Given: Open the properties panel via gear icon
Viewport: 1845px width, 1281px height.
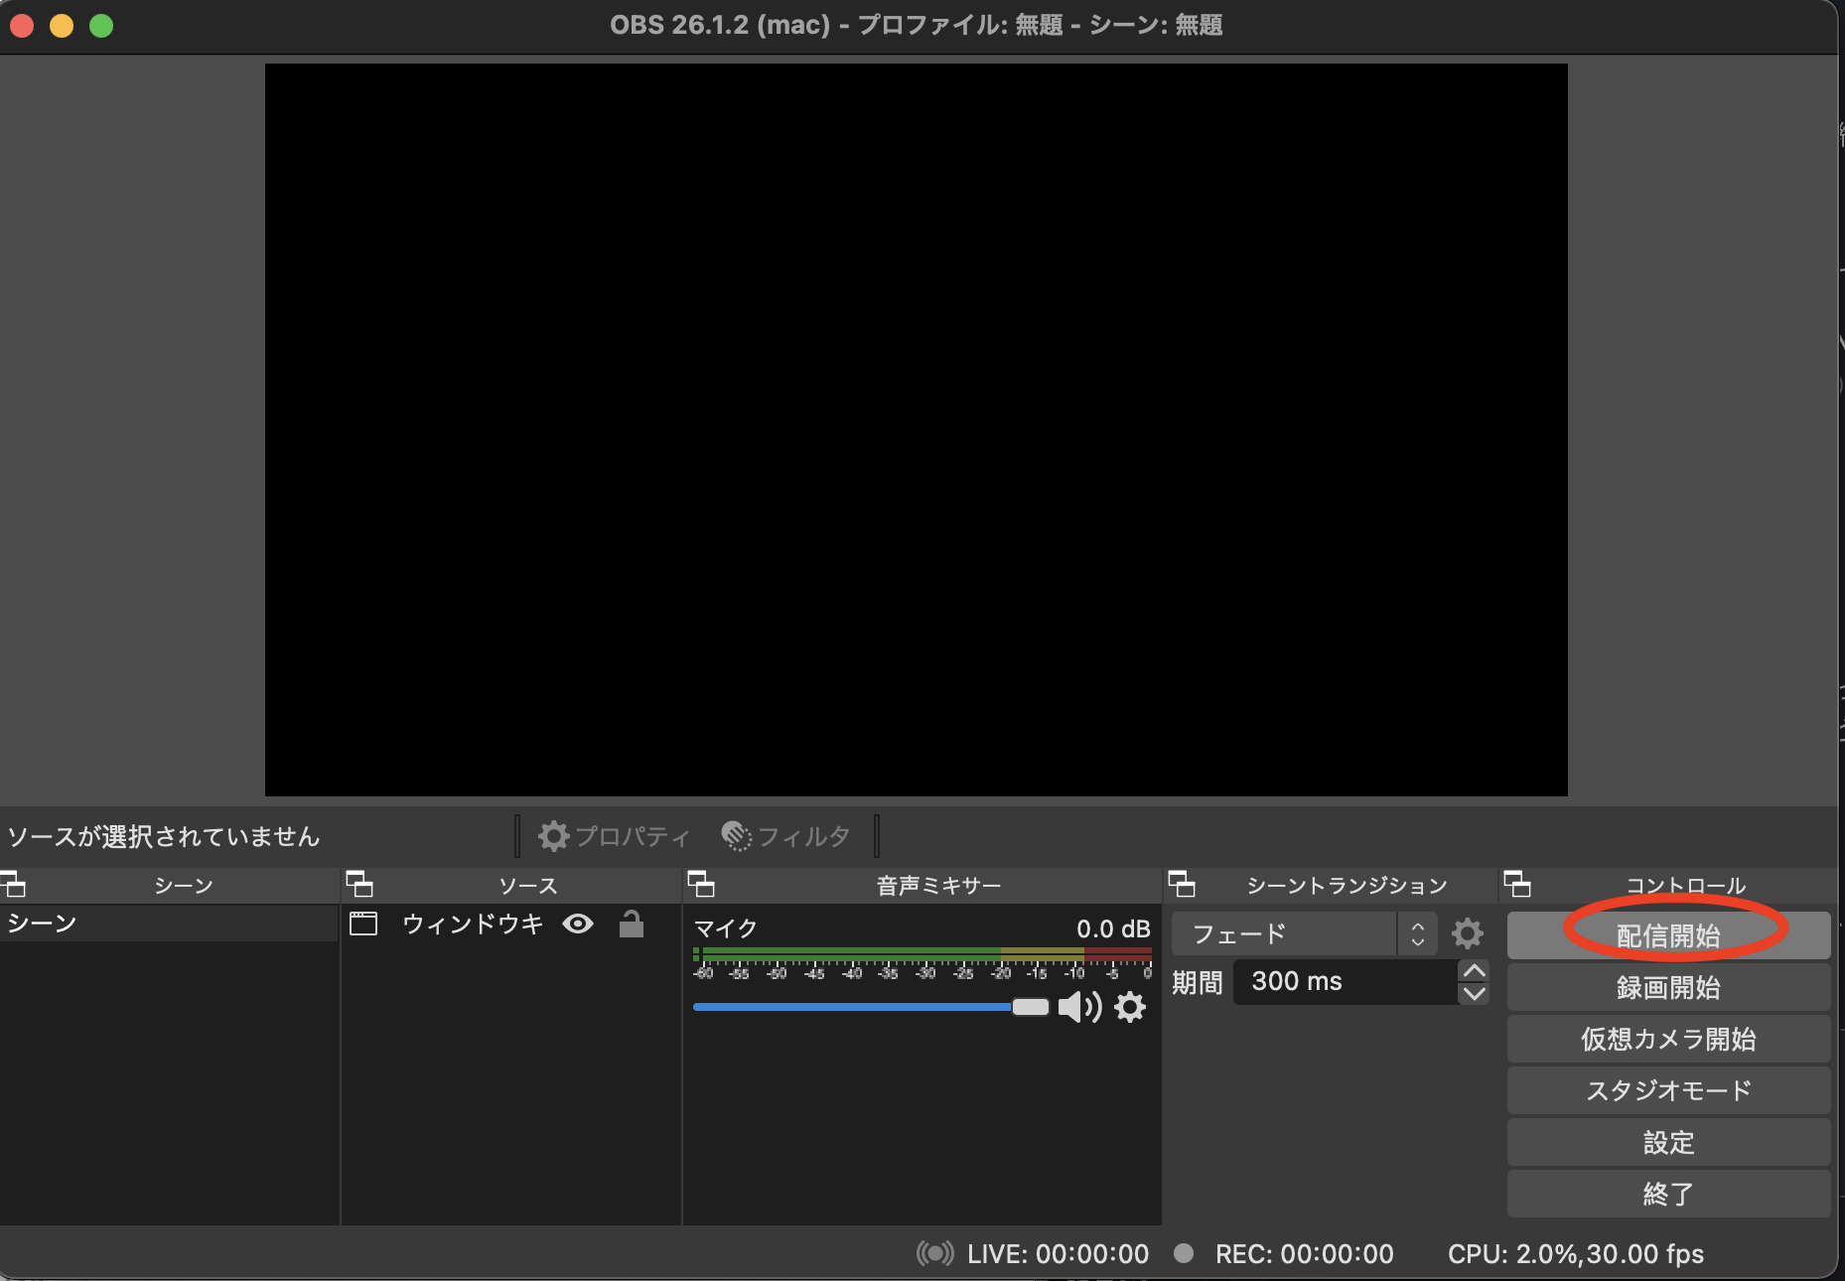Looking at the screenshot, I should pyautogui.click(x=555, y=835).
